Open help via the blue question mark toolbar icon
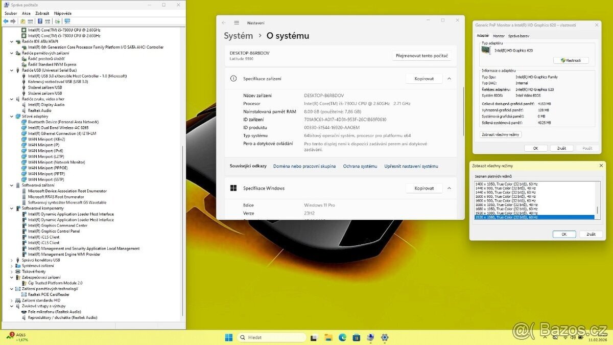 point(40,21)
